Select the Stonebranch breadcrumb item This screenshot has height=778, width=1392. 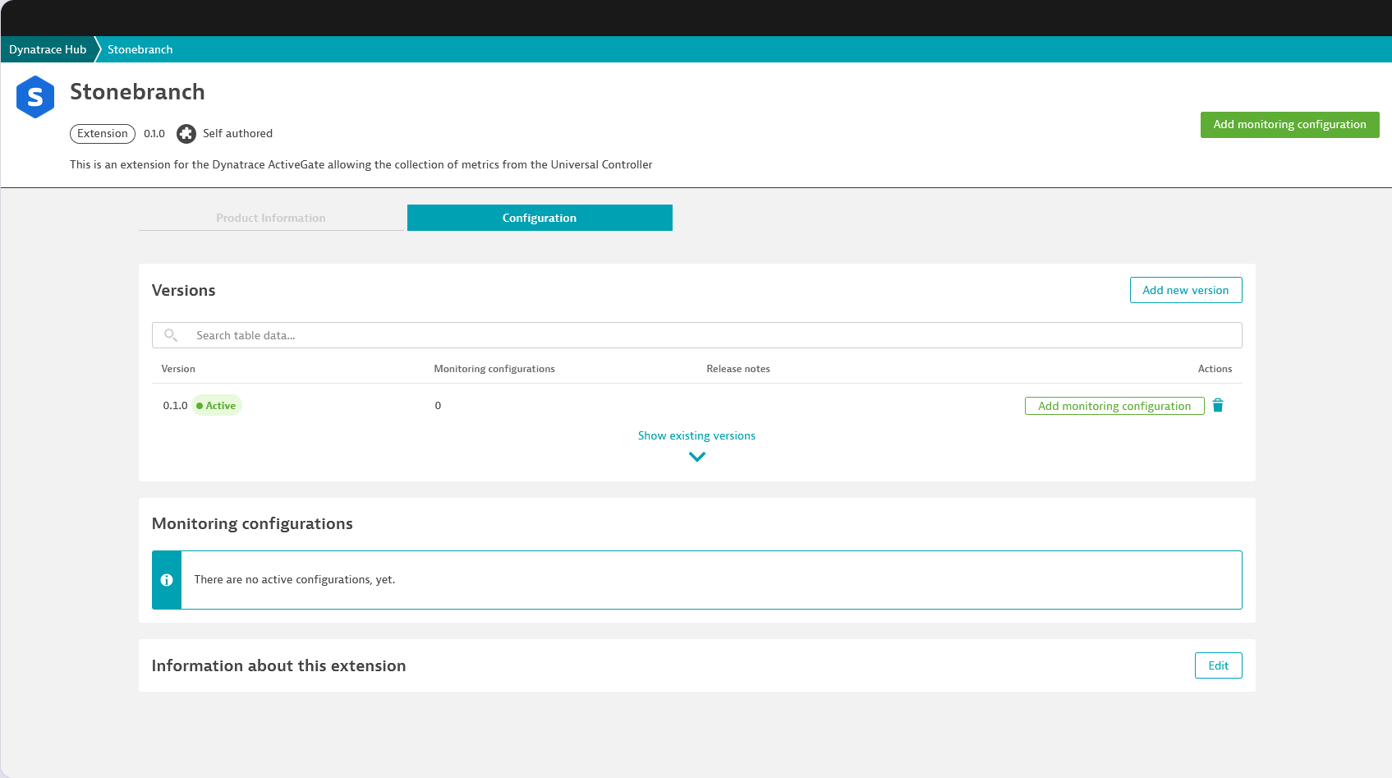140,49
